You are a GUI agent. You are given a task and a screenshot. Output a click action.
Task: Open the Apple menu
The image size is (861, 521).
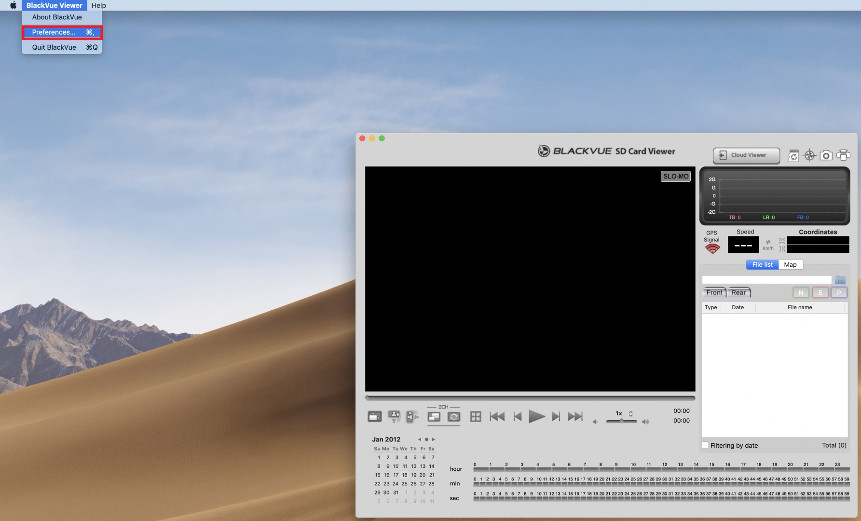point(13,5)
